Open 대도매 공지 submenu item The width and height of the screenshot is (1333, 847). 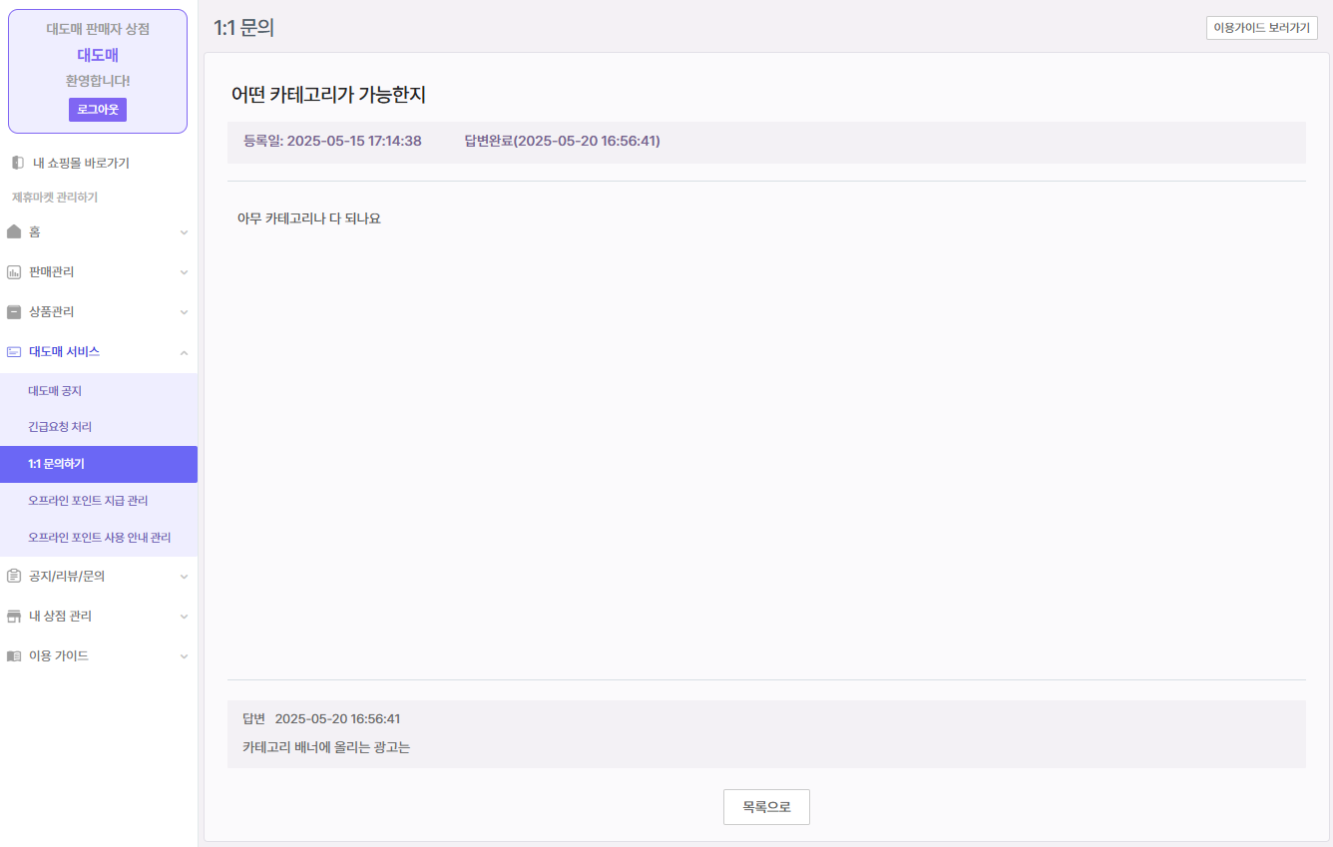pos(55,390)
